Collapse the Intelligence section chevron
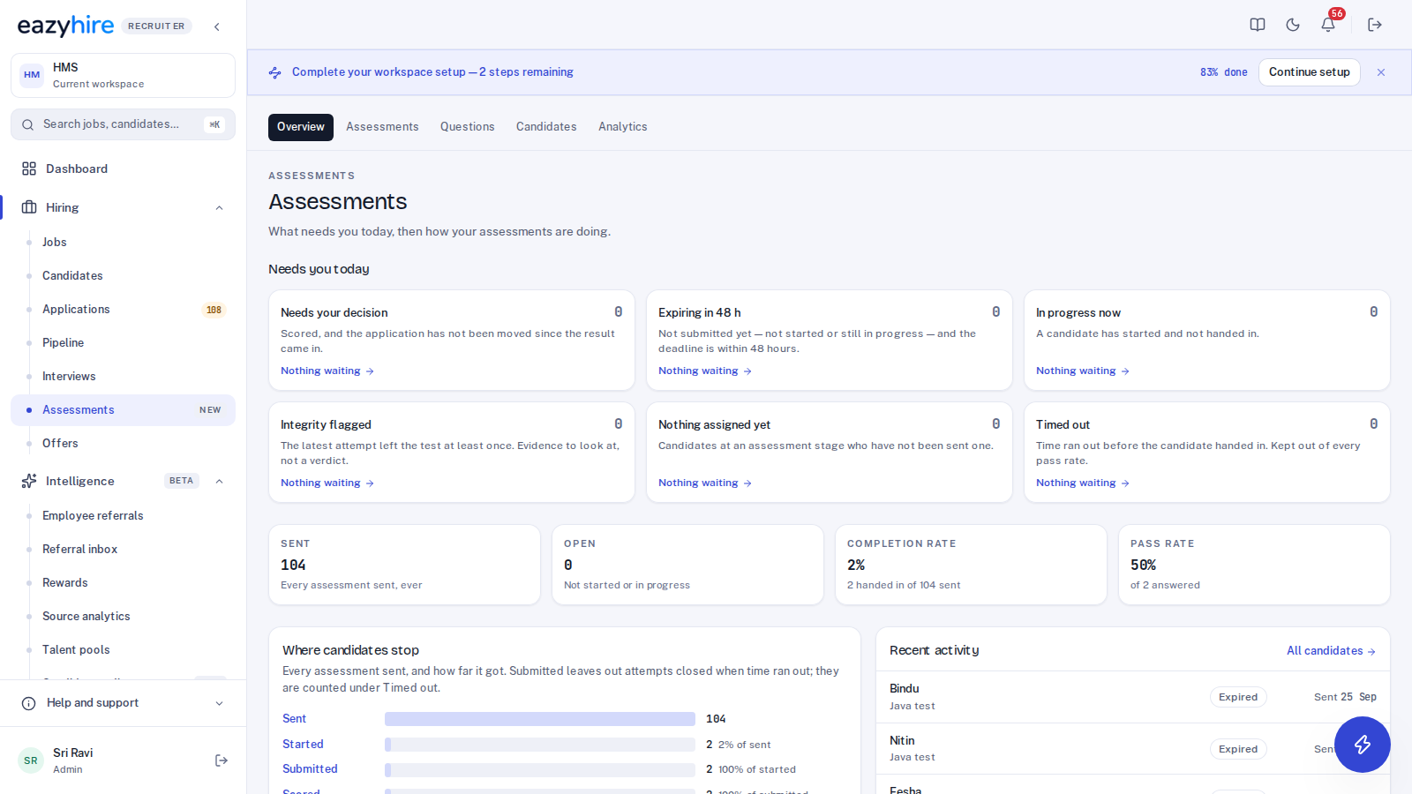The width and height of the screenshot is (1412, 794). click(219, 481)
